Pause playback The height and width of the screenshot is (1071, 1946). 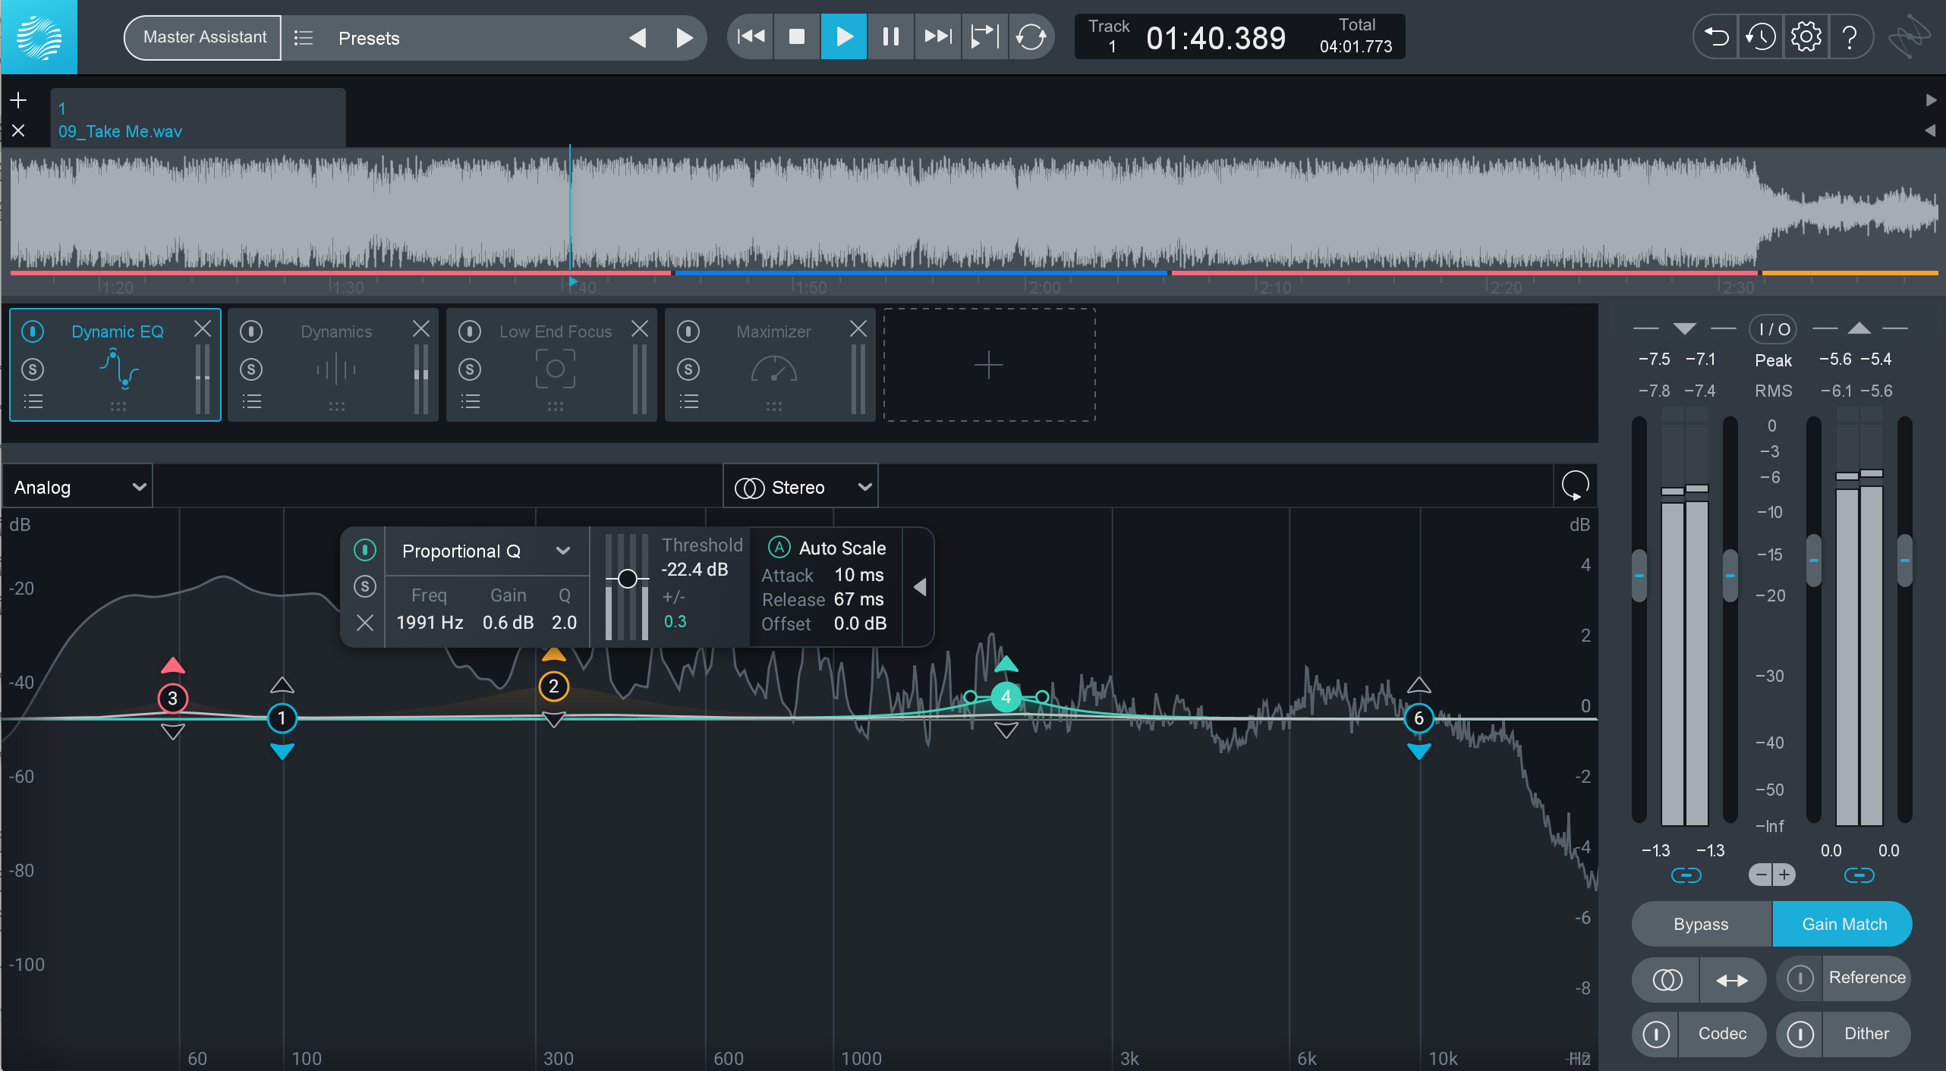click(891, 36)
